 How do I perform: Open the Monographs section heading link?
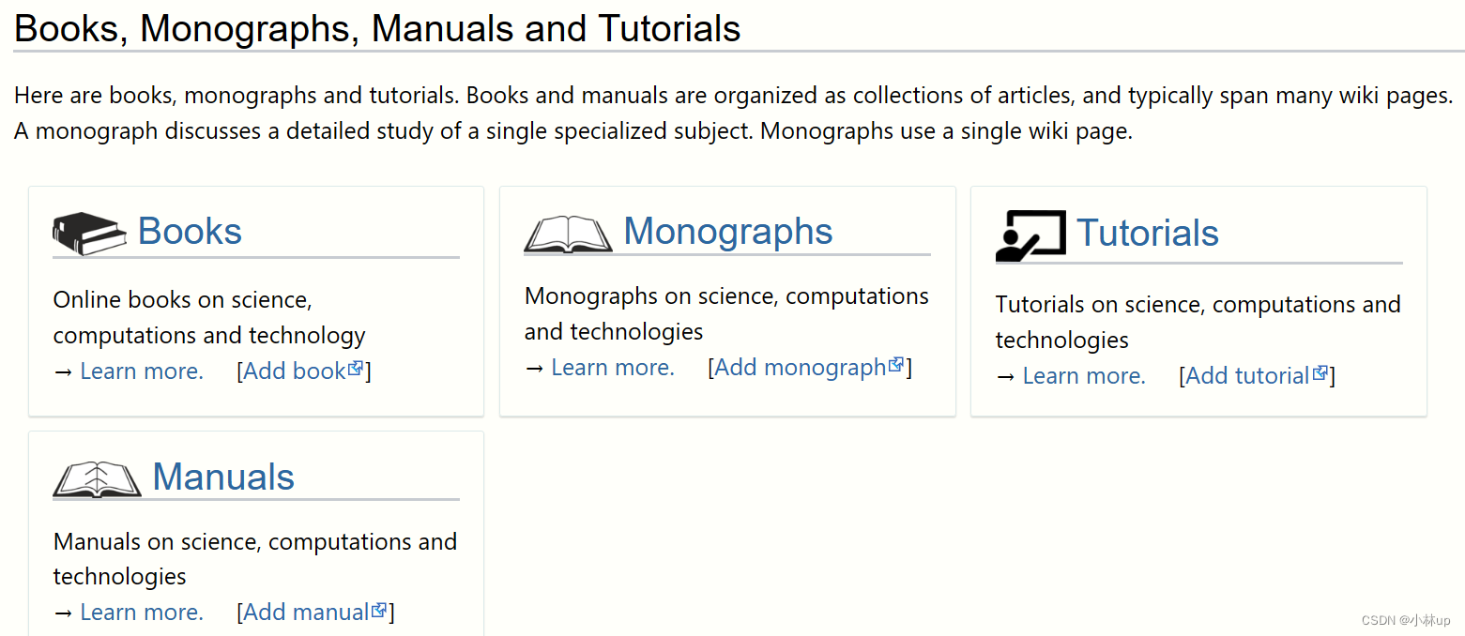coord(728,231)
